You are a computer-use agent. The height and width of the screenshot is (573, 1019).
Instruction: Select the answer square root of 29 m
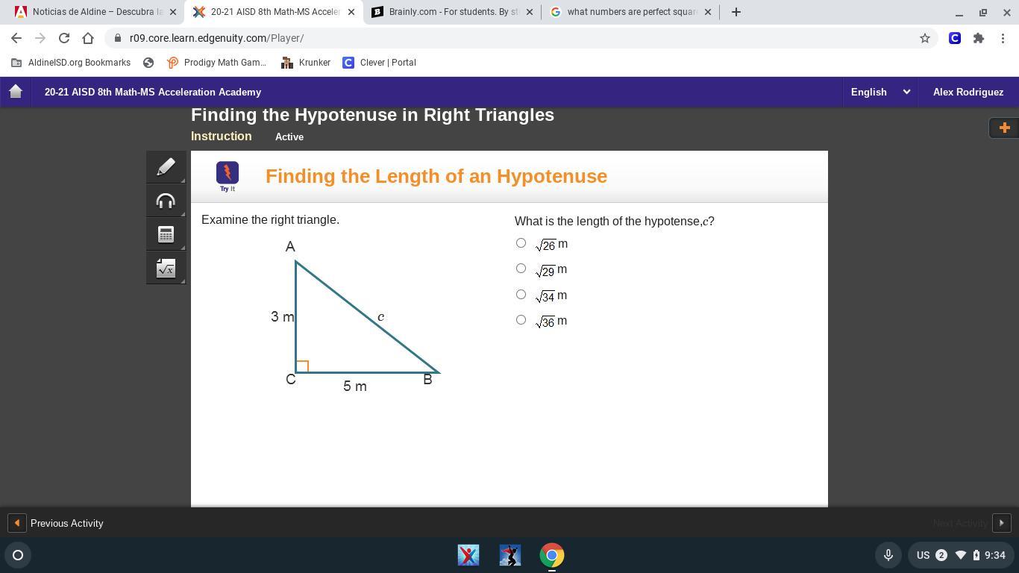[x=521, y=269]
